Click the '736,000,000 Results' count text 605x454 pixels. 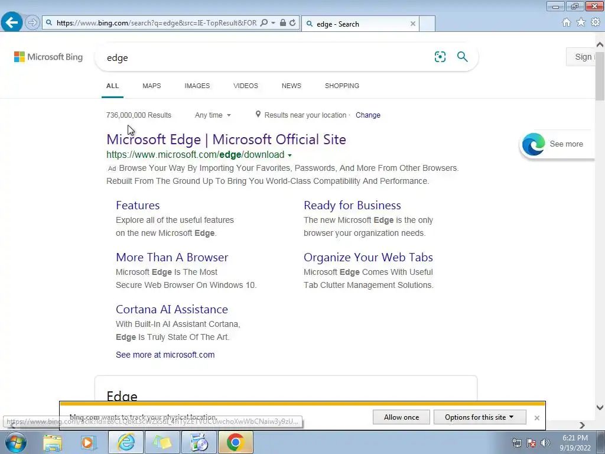click(138, 115)
